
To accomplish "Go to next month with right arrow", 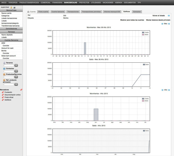I will click(169, 24).
